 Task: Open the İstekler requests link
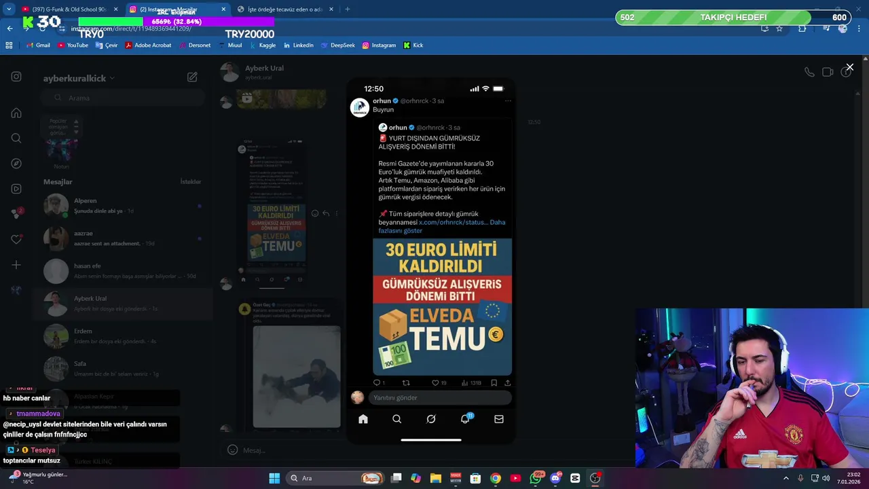tap(191, 182)
